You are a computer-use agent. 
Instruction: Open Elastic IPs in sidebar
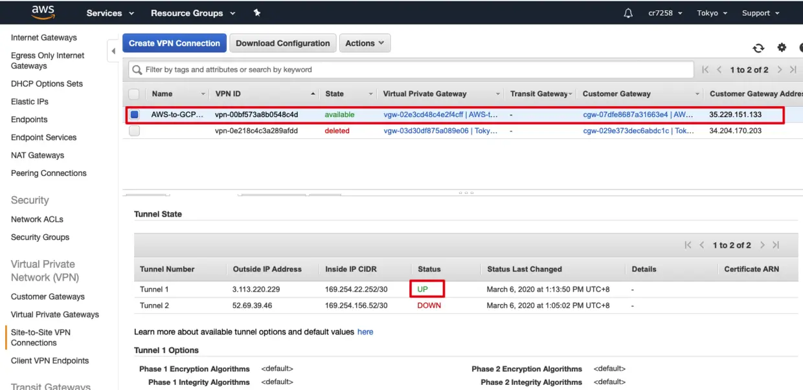30,102
